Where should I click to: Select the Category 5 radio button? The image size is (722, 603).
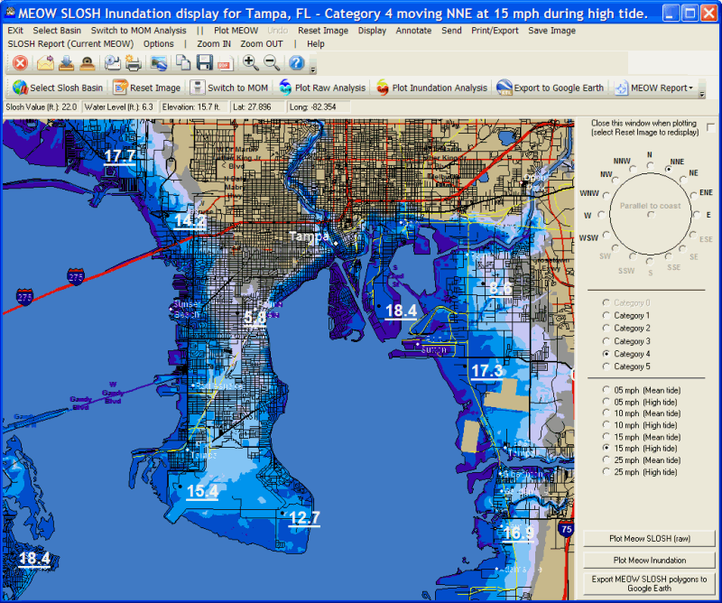(x=606, y=366)
